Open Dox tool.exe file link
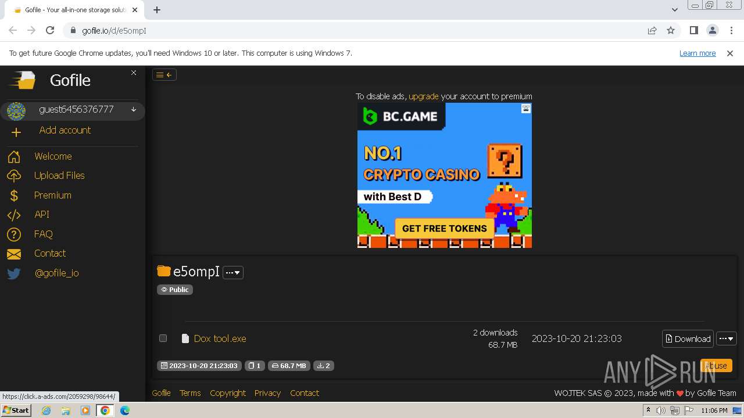This screenshot has width=744, height=418. (x=220, y=338)
